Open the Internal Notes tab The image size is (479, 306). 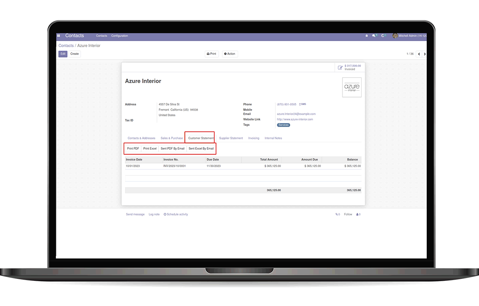click(273, 138)
